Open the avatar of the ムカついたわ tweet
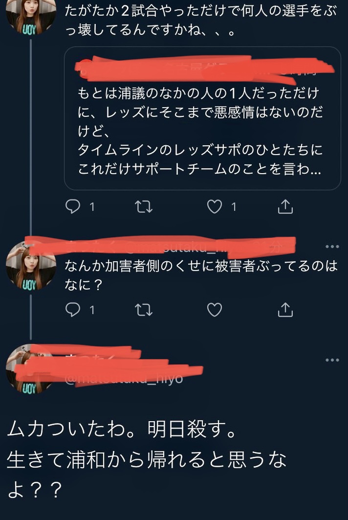 coord(31,369)
